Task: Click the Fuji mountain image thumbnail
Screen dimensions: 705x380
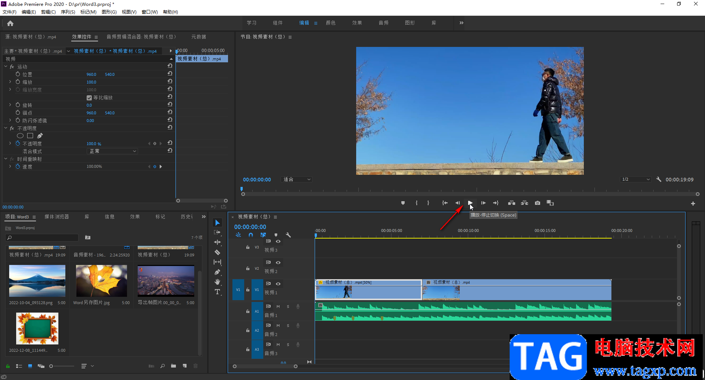Action: coord(37,281)
